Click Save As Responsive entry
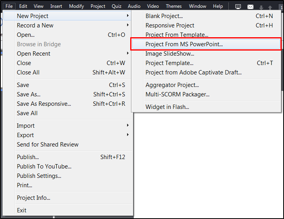This screenshot has height=219, width=284. coord(44,103)
